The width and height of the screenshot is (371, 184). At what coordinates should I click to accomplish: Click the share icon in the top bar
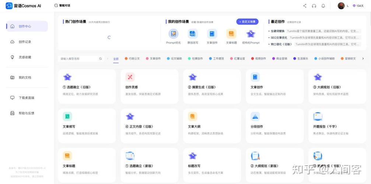305,6
